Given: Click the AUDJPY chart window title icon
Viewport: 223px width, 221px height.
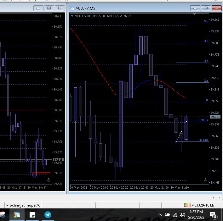Looking at the screenshot, I should (x=71, y=8).
